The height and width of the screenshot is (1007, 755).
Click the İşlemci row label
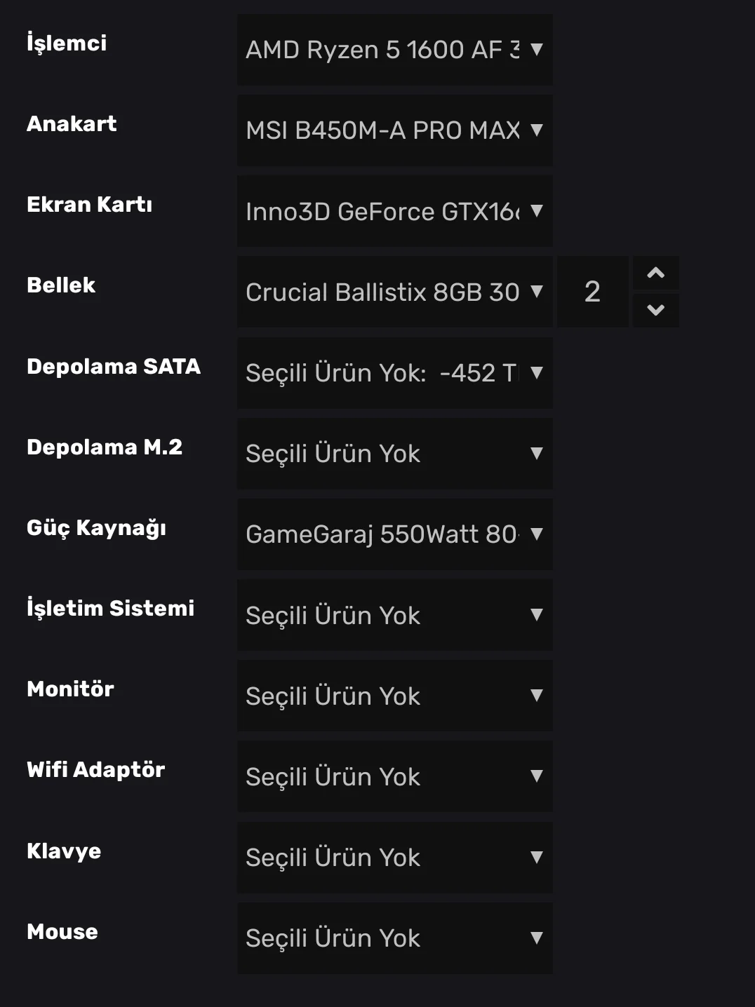coord(67,43)
